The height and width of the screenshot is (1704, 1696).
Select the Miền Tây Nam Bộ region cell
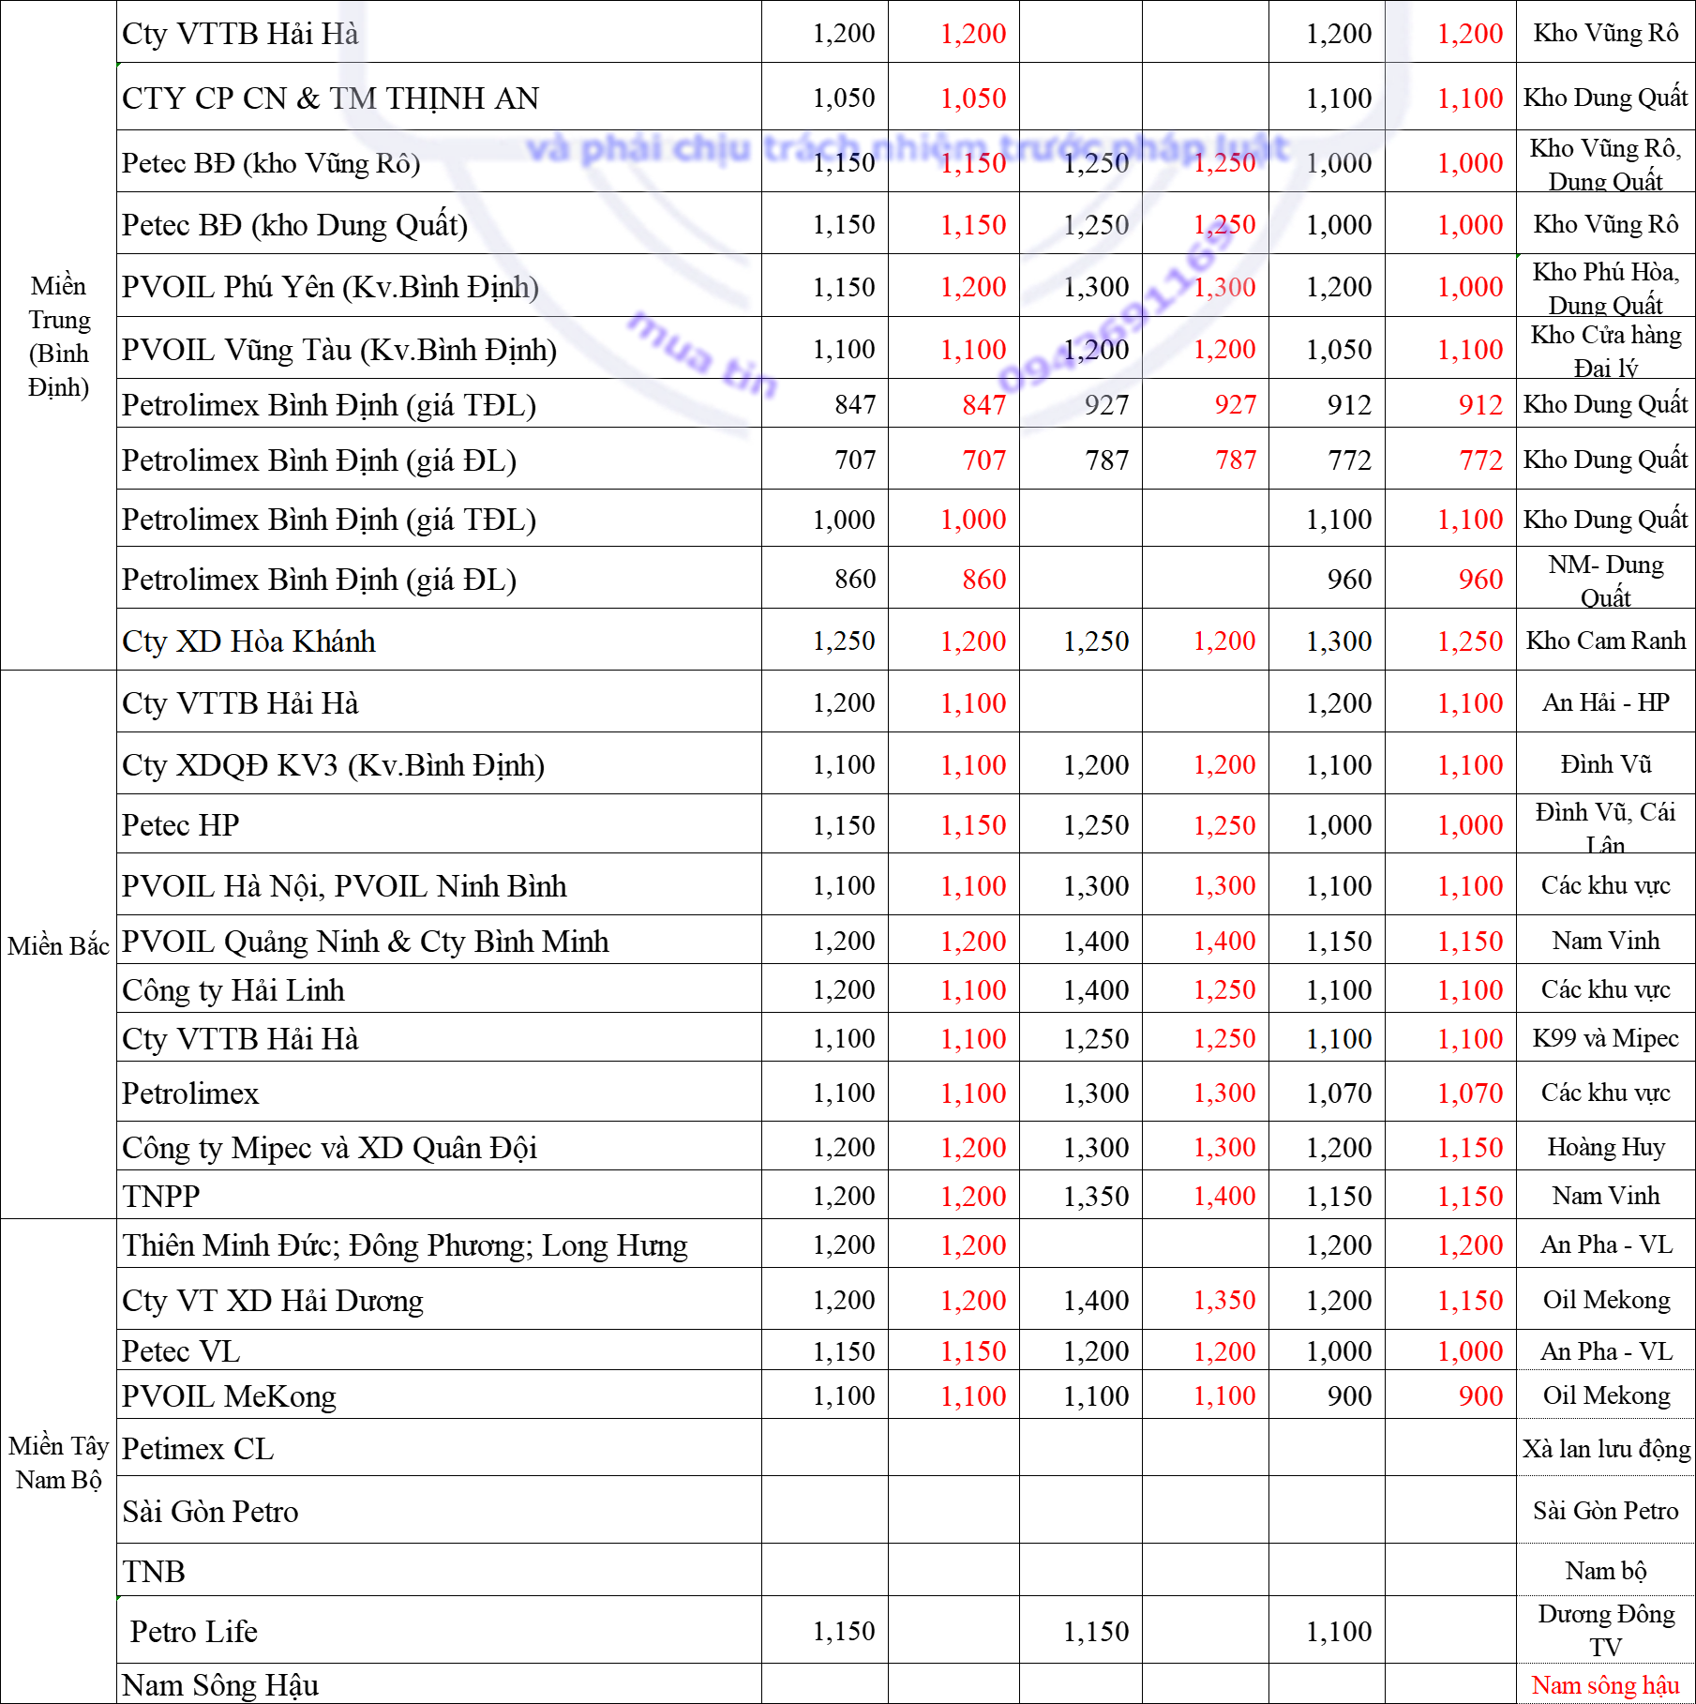(58, 1462)
